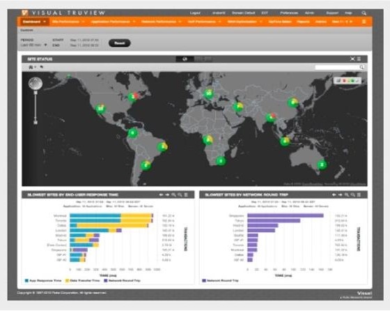Go back in End-User Response Time chart
Image resolution: width=390 pixels, height=311 pixels.
161,195
